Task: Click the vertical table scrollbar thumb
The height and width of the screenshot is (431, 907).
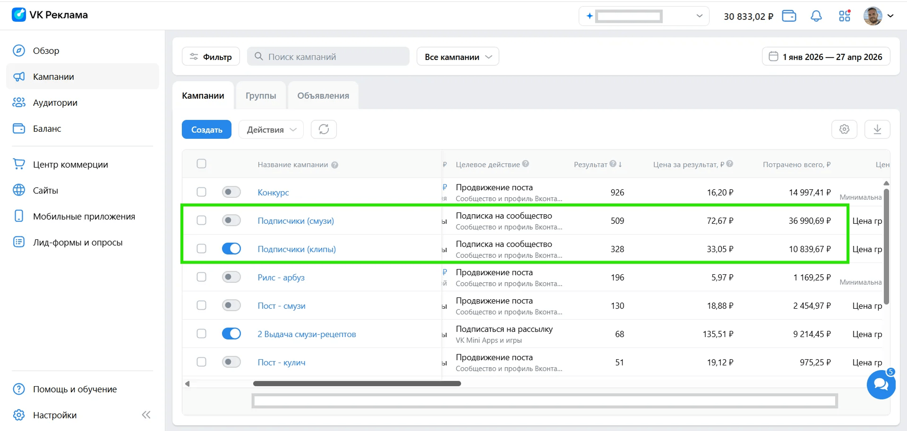Action: point(886,246)
